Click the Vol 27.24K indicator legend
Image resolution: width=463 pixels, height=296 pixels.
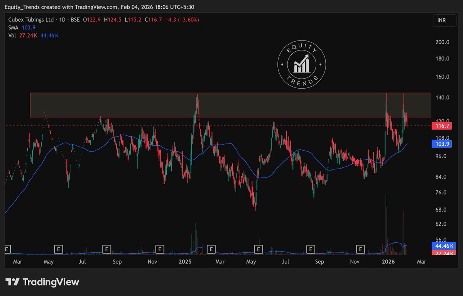[x=33, y=35]
